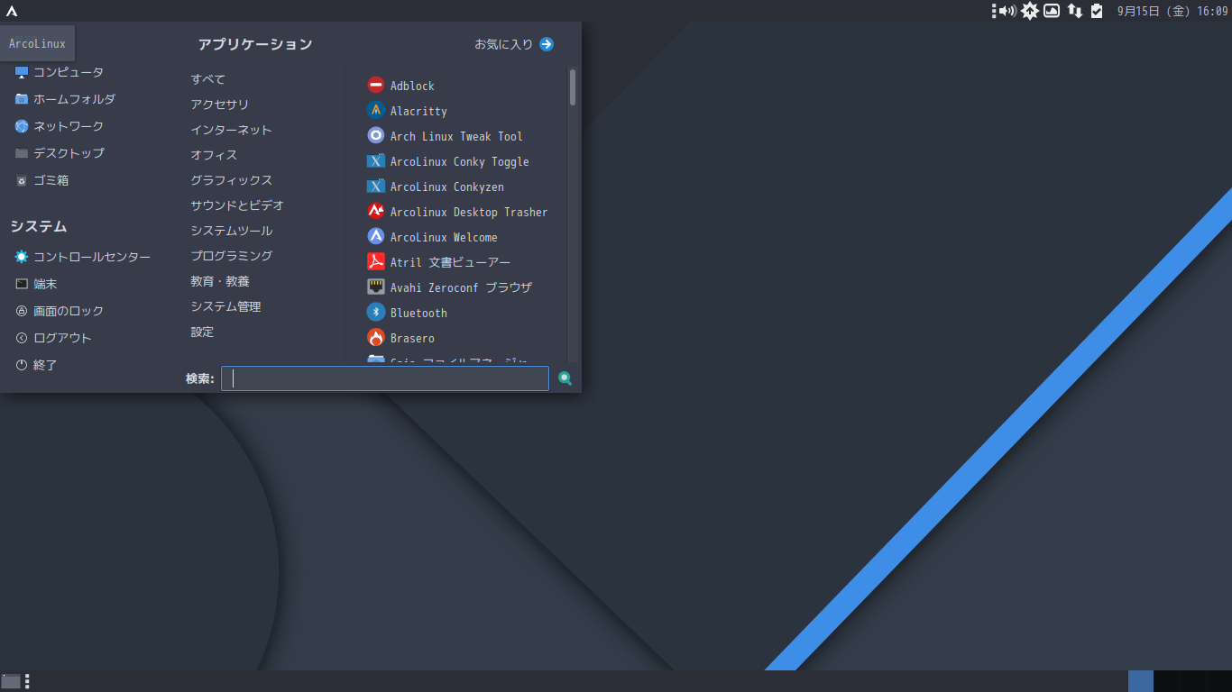Image resolution: width=1232 pixels, height=692 pixels.
Task: Click the application list scrollbar
Action: [x=573, y=88]
